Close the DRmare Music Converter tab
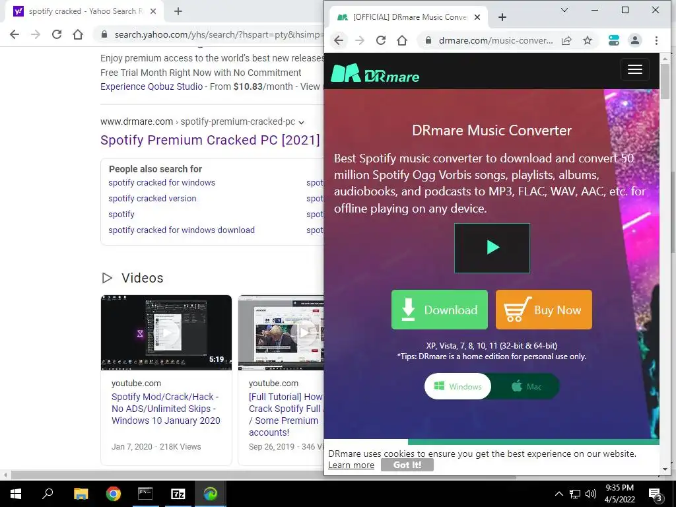The width and height of the screenshot is (676, 507). (x=477, y=17)
